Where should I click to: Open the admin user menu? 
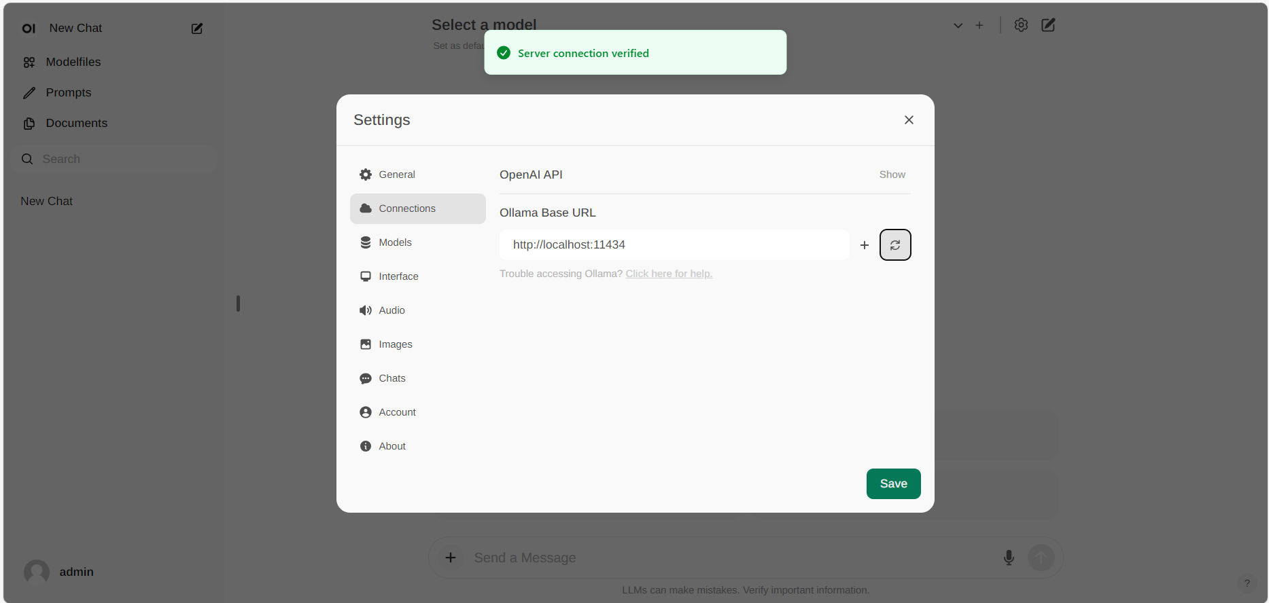tap(59, 572)
